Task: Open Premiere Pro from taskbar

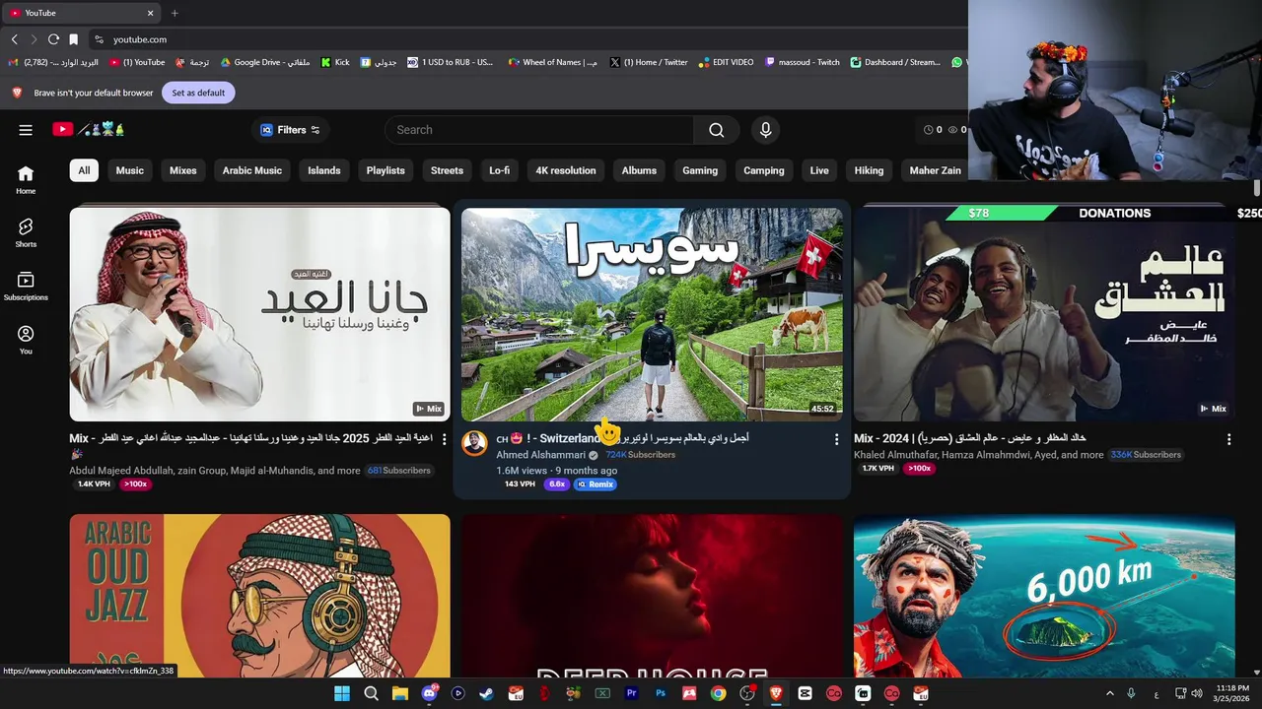Action: (632, 693)
